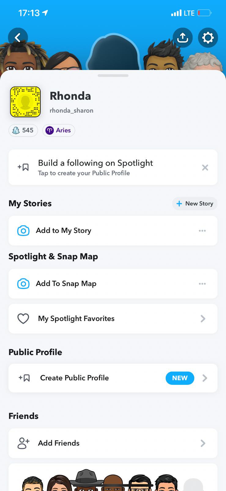
Task: Tap the Aries zodiac badge
Action: (x=58, y=130)
